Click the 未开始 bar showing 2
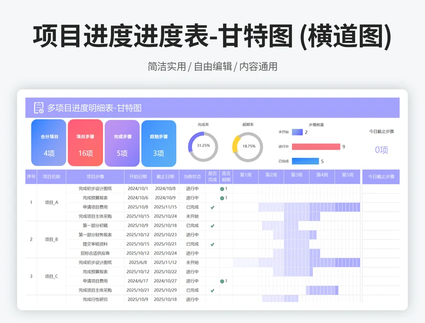This screenshot has height=323, width=425. [297, 132]
